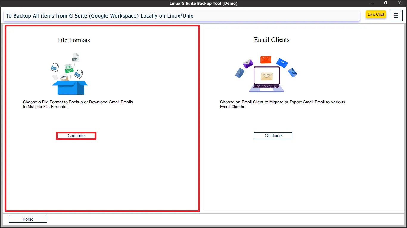Select the Email Clients heading
The width and height of the screenshot is (407, 228).
pyautogui.click(x=272, y=40)
